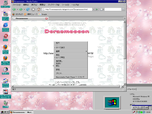
Task: Open the スタート Start button
Action: 5,112
